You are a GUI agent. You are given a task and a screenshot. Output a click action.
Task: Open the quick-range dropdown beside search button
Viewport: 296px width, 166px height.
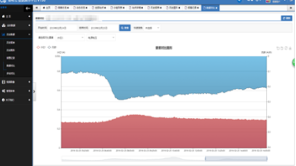pyautogui.click(x=152, y=28)
